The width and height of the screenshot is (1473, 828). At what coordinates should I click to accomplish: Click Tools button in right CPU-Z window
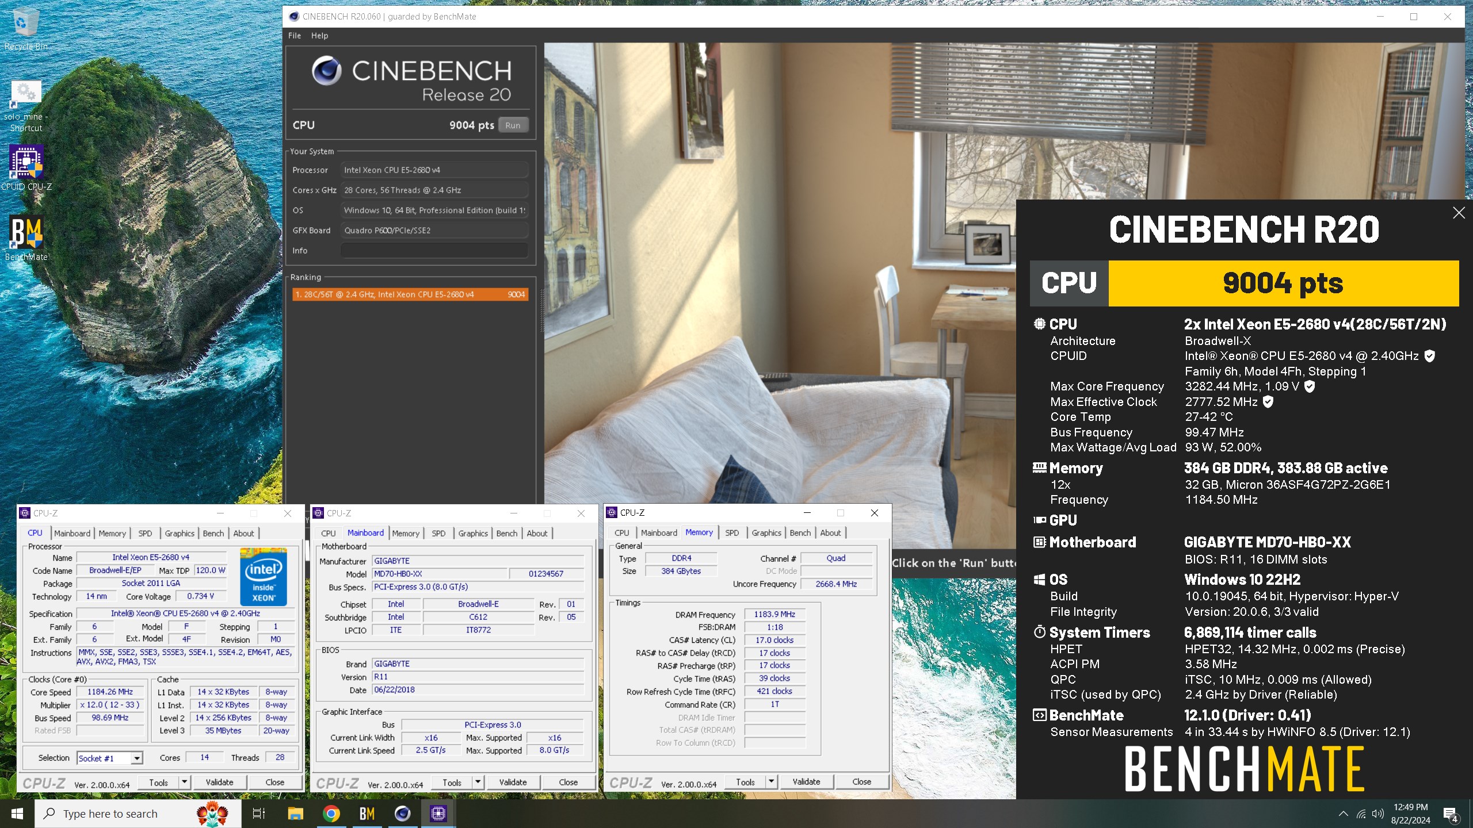click(x=746, y=782)
